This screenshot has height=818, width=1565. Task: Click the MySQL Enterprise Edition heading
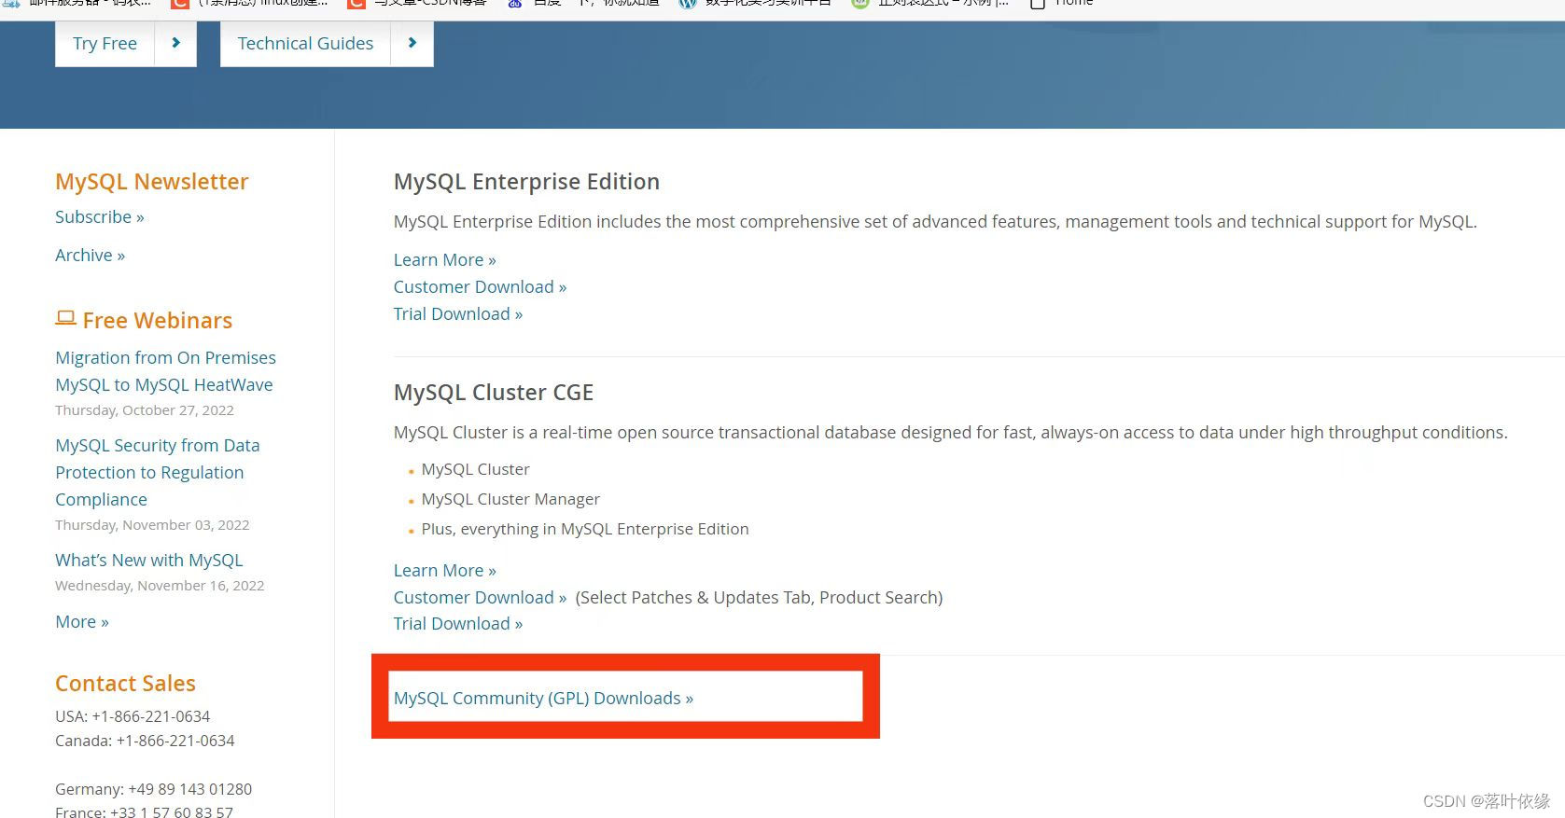click(526, 182)
